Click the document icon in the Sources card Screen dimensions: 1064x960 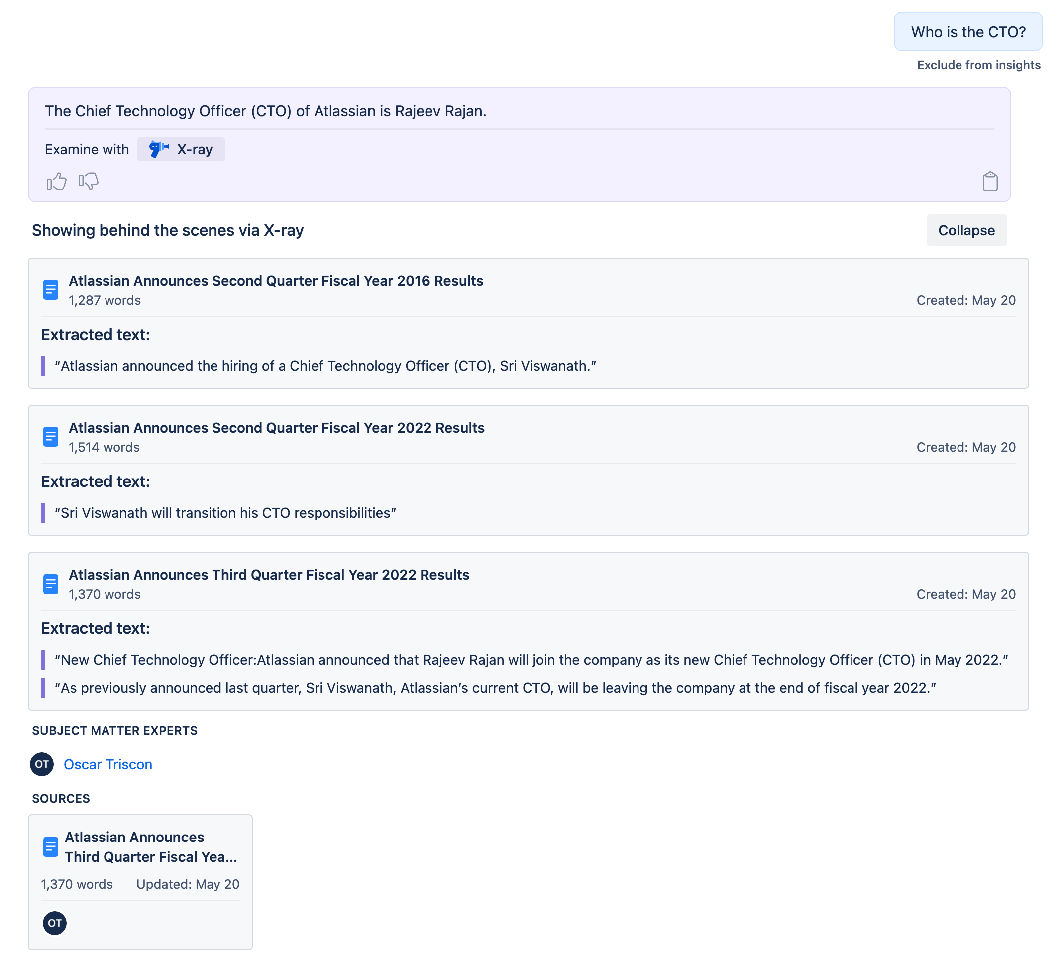click(x=51, y=846)
